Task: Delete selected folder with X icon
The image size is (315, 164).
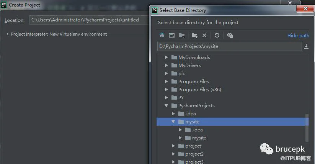Action: click(x=204, y=35)
